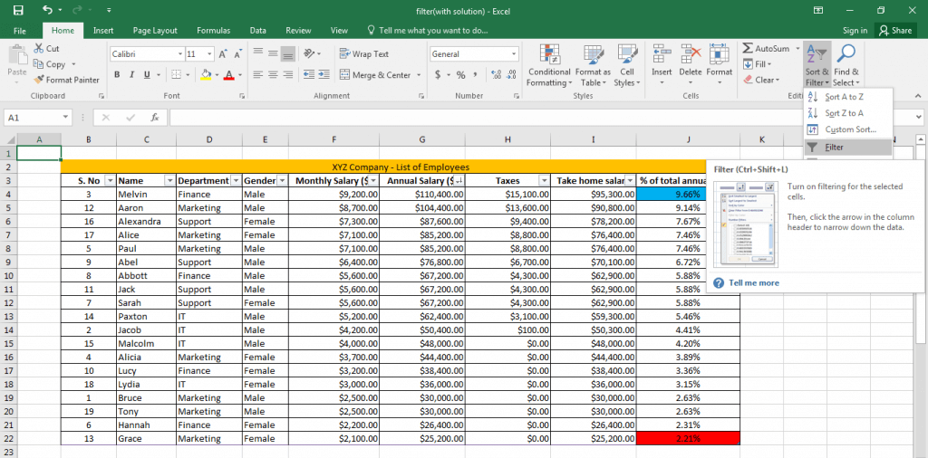Toggle italic formatting
This screenshot has height=458, width=928.
[131, 75]
